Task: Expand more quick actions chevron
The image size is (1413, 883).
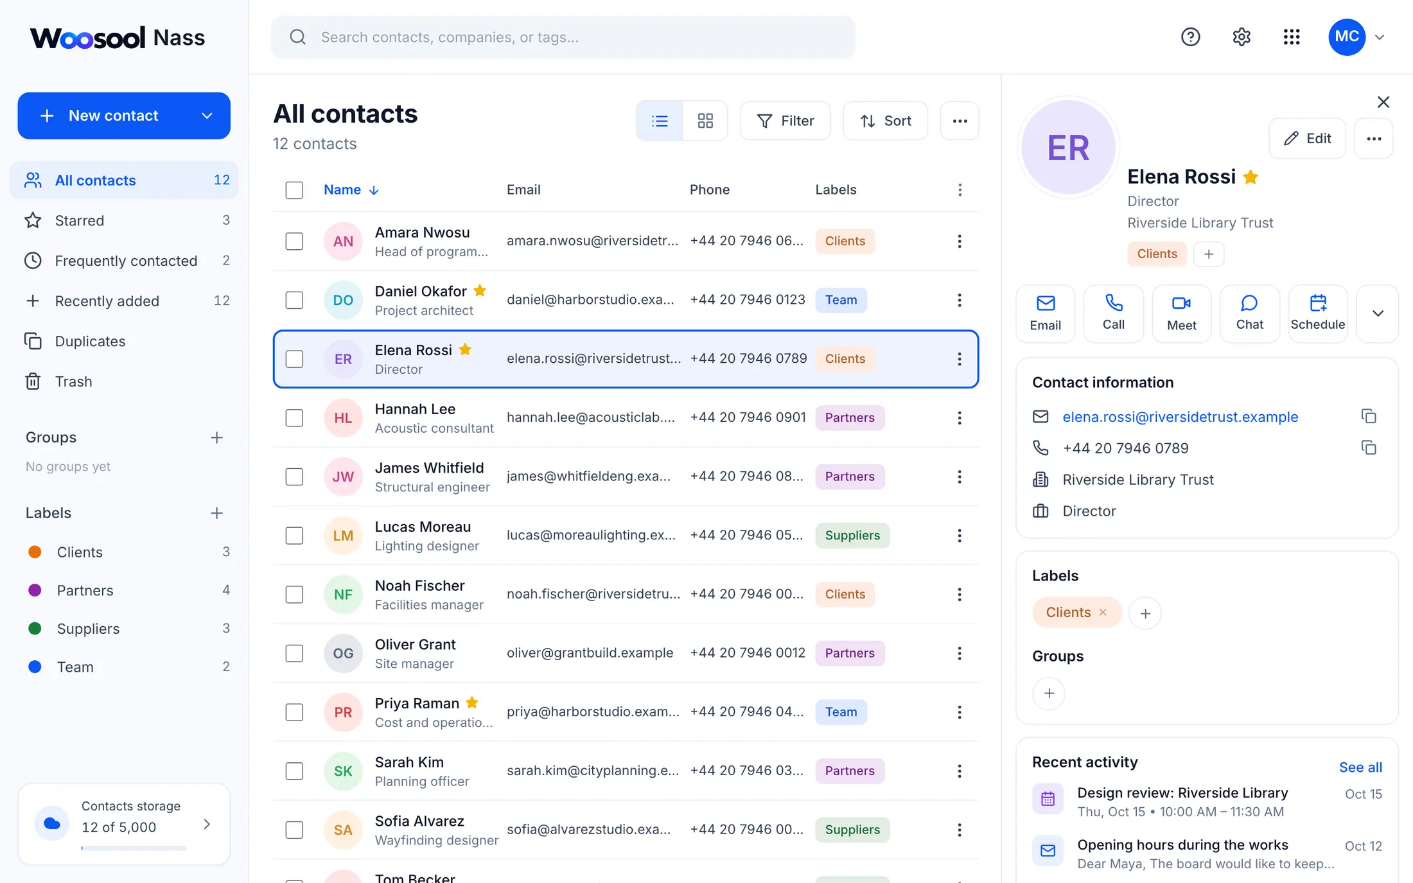Action: 1378,313
